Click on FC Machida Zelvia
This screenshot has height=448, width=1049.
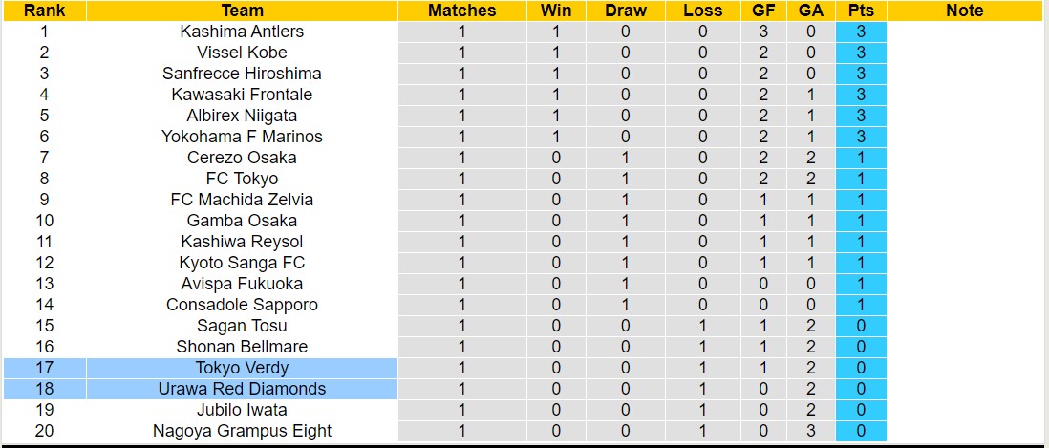click(x=242, y=200)
